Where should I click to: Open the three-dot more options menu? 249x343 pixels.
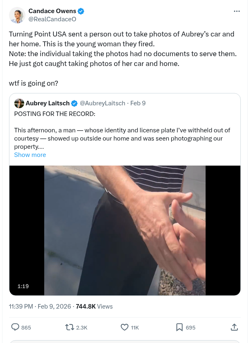click(237, 11)
